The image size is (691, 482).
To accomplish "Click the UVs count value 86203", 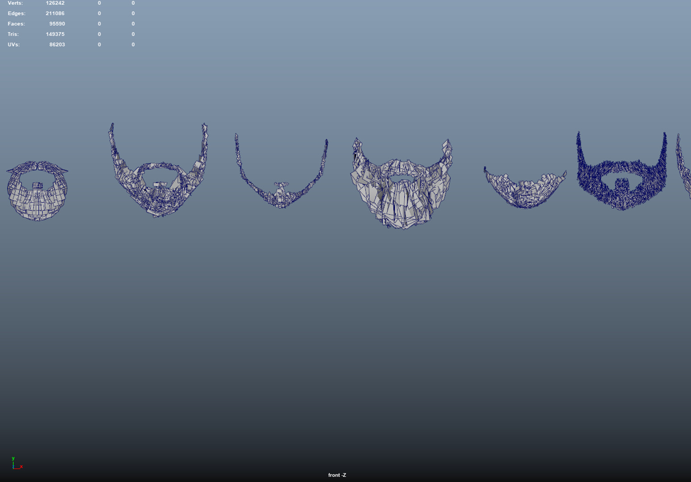I will tap(57, 45).
